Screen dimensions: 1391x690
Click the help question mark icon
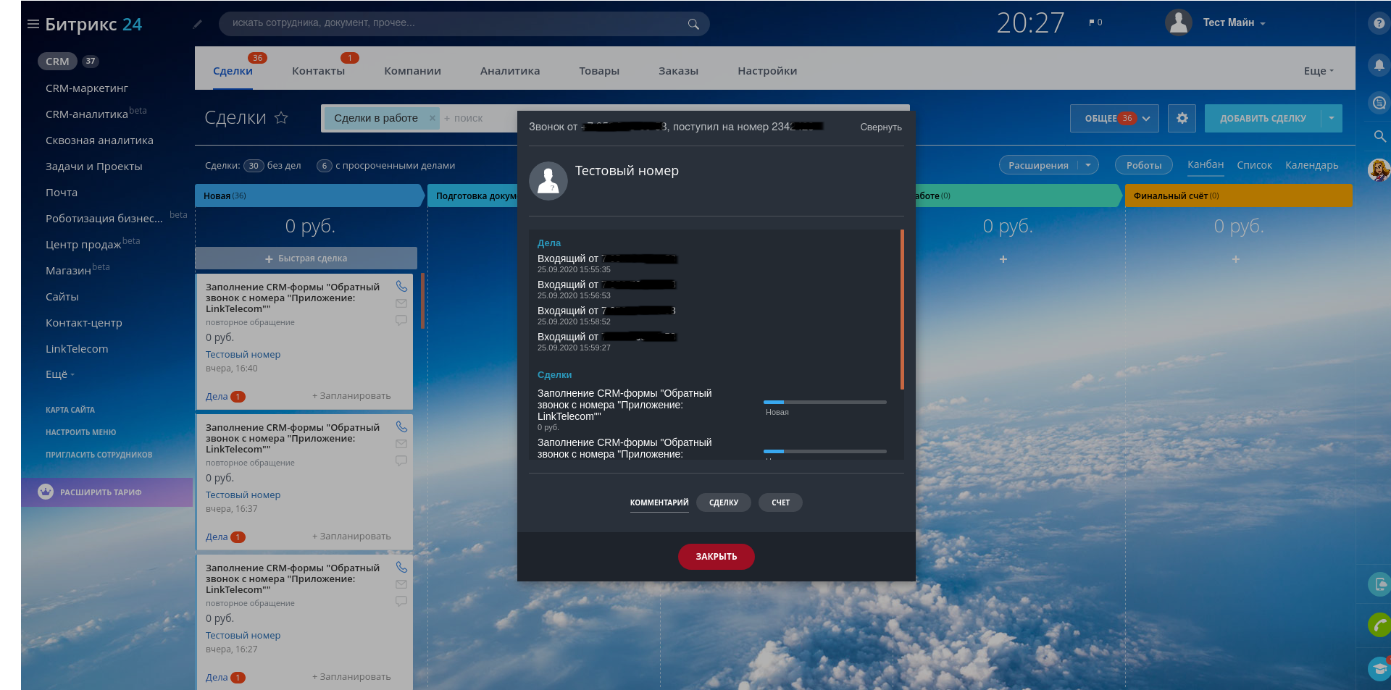pos(1379,23)
